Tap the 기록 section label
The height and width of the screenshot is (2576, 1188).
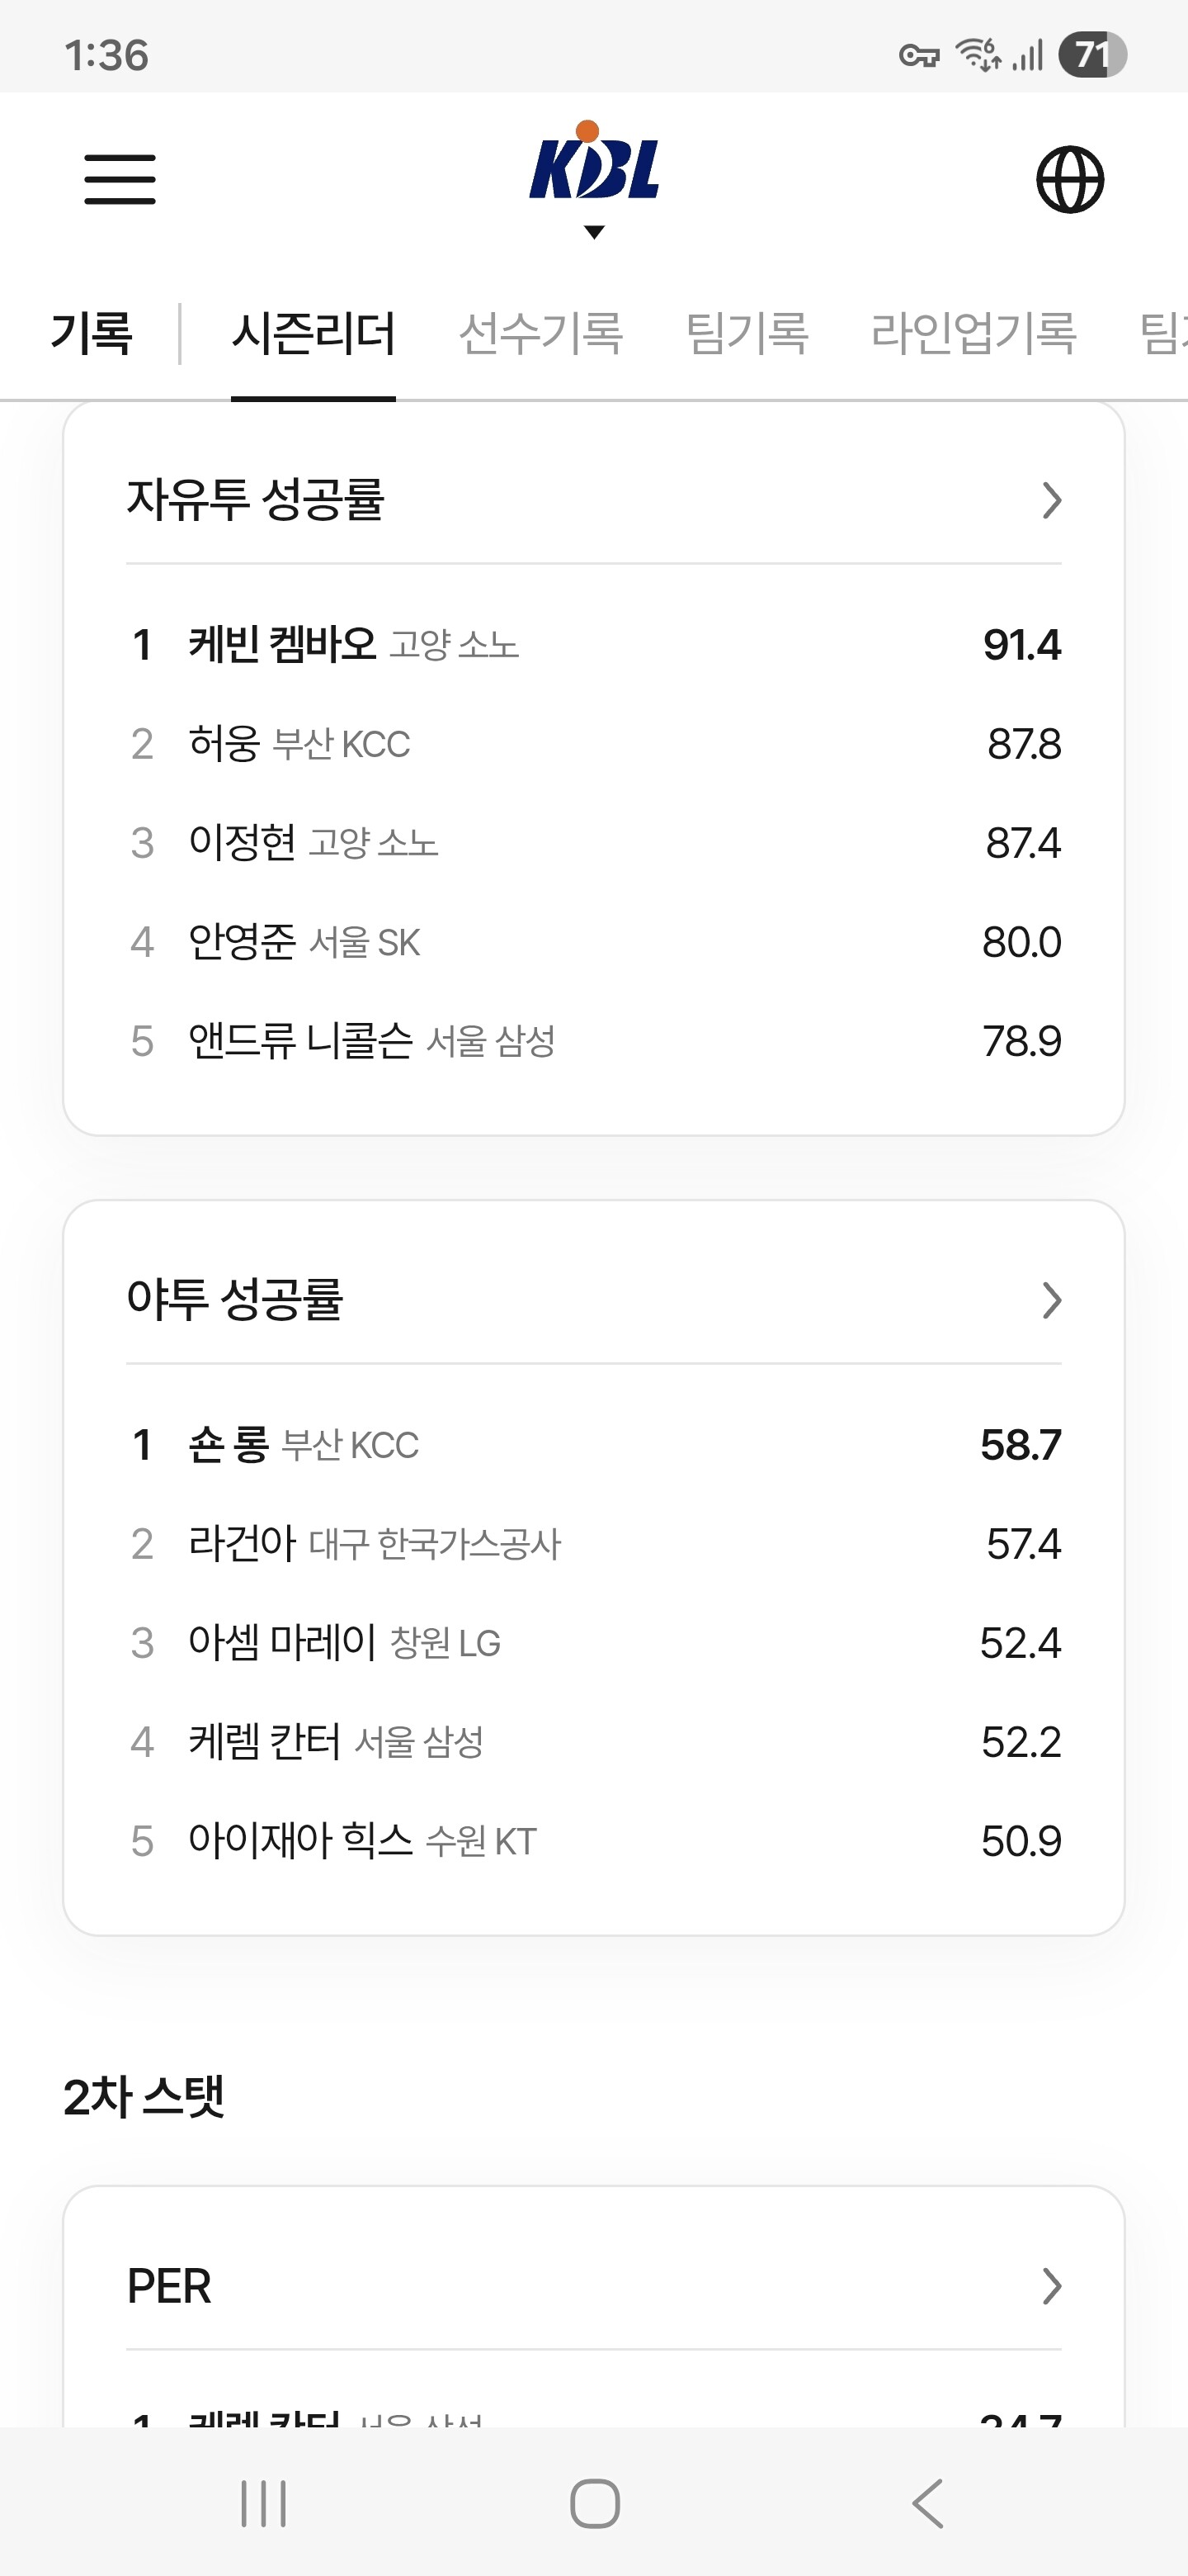(91, 333)
